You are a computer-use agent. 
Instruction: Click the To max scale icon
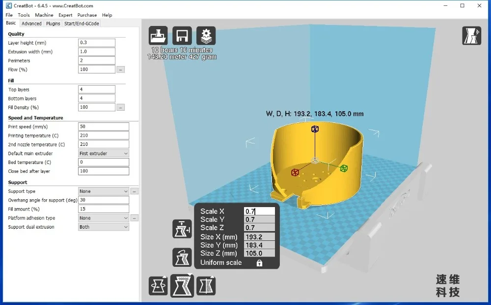click(182, 229)
